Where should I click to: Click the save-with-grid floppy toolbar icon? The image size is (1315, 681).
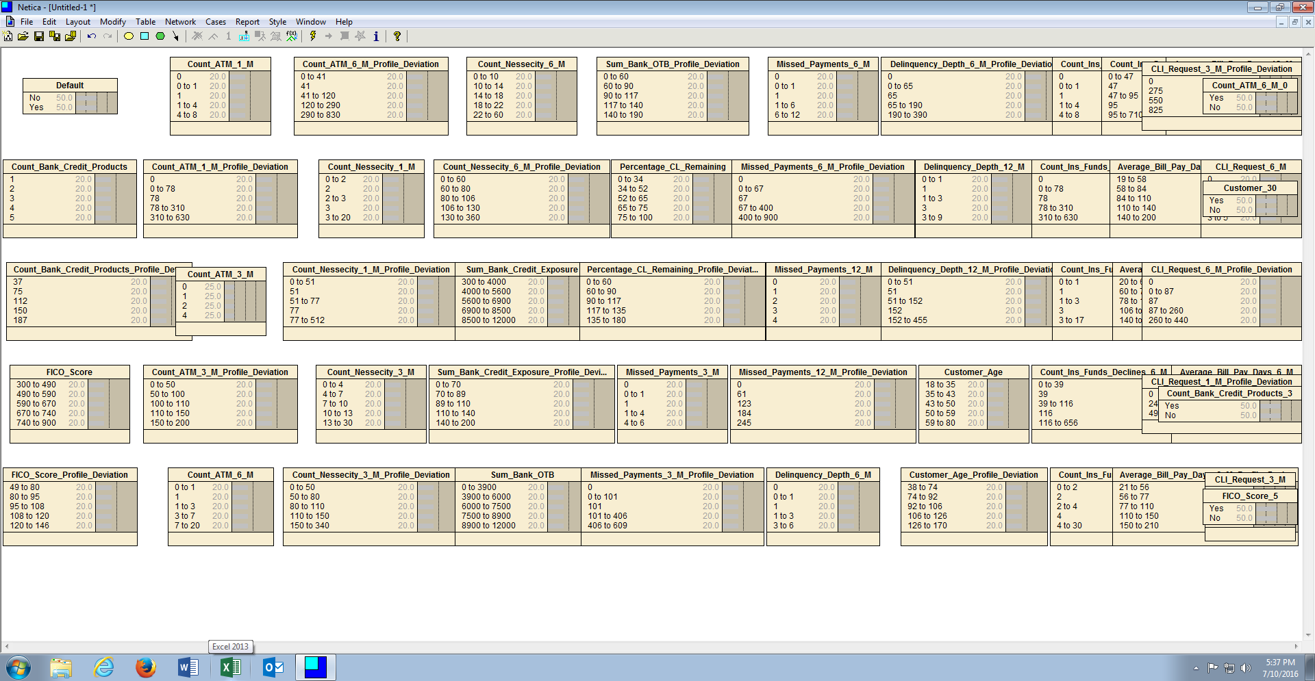pos(55,36)
